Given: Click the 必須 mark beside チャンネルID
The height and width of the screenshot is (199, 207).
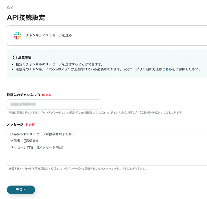Looking at the screenshot, I should [47, 95].
